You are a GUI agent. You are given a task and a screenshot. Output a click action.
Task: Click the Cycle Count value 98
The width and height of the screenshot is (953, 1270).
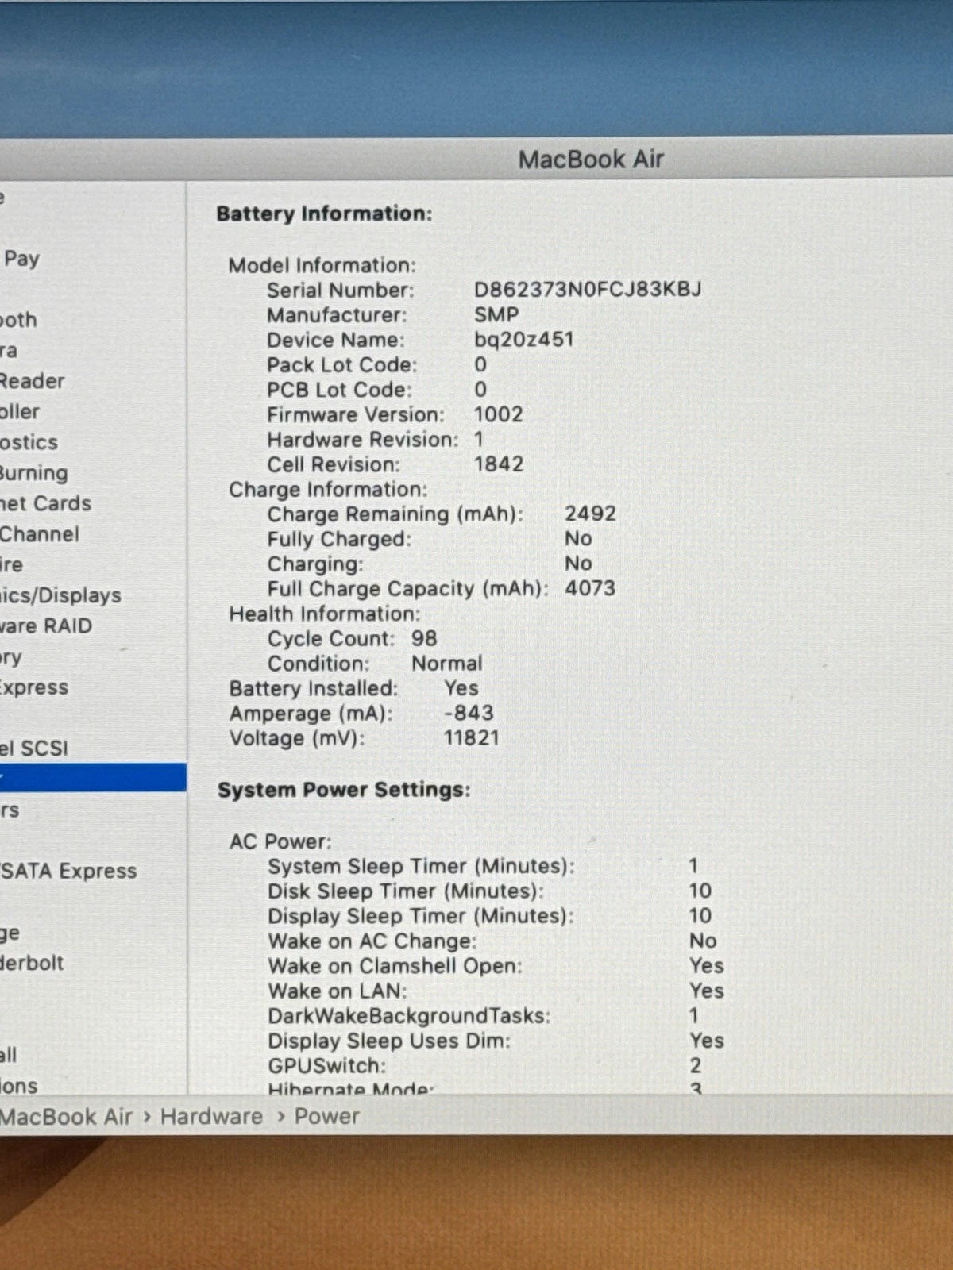pos(424,638)
